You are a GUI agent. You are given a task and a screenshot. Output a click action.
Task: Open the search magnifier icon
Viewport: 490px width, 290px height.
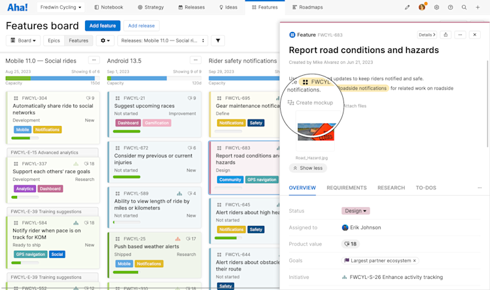pyautogui.click(x=464, y=7)
